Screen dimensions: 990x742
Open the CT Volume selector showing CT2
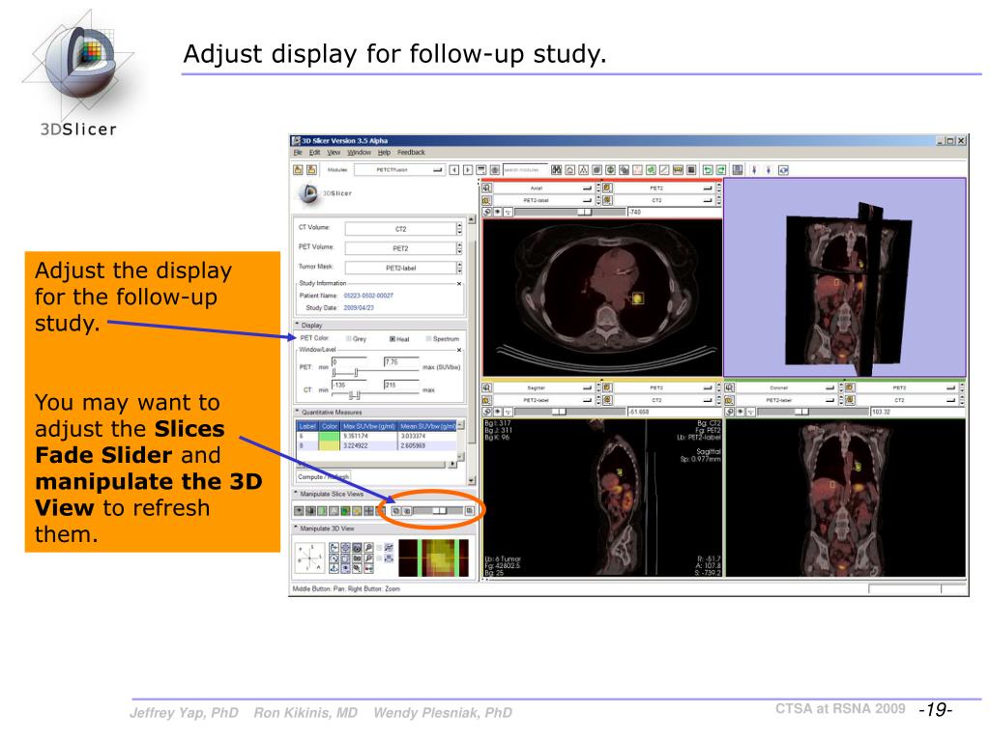[403, 228]
